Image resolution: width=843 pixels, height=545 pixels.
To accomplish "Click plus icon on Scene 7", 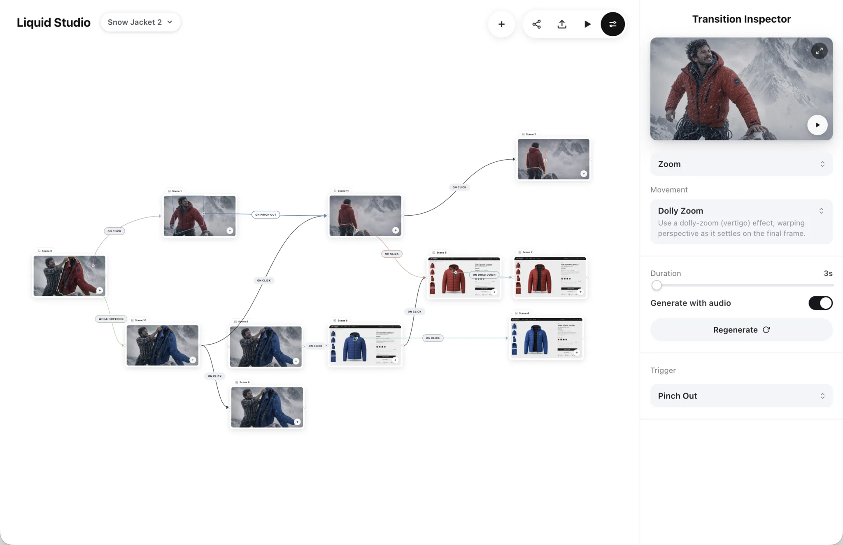I will (580, 291).
